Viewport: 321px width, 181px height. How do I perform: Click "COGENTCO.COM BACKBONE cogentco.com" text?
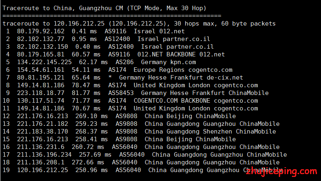196,101
